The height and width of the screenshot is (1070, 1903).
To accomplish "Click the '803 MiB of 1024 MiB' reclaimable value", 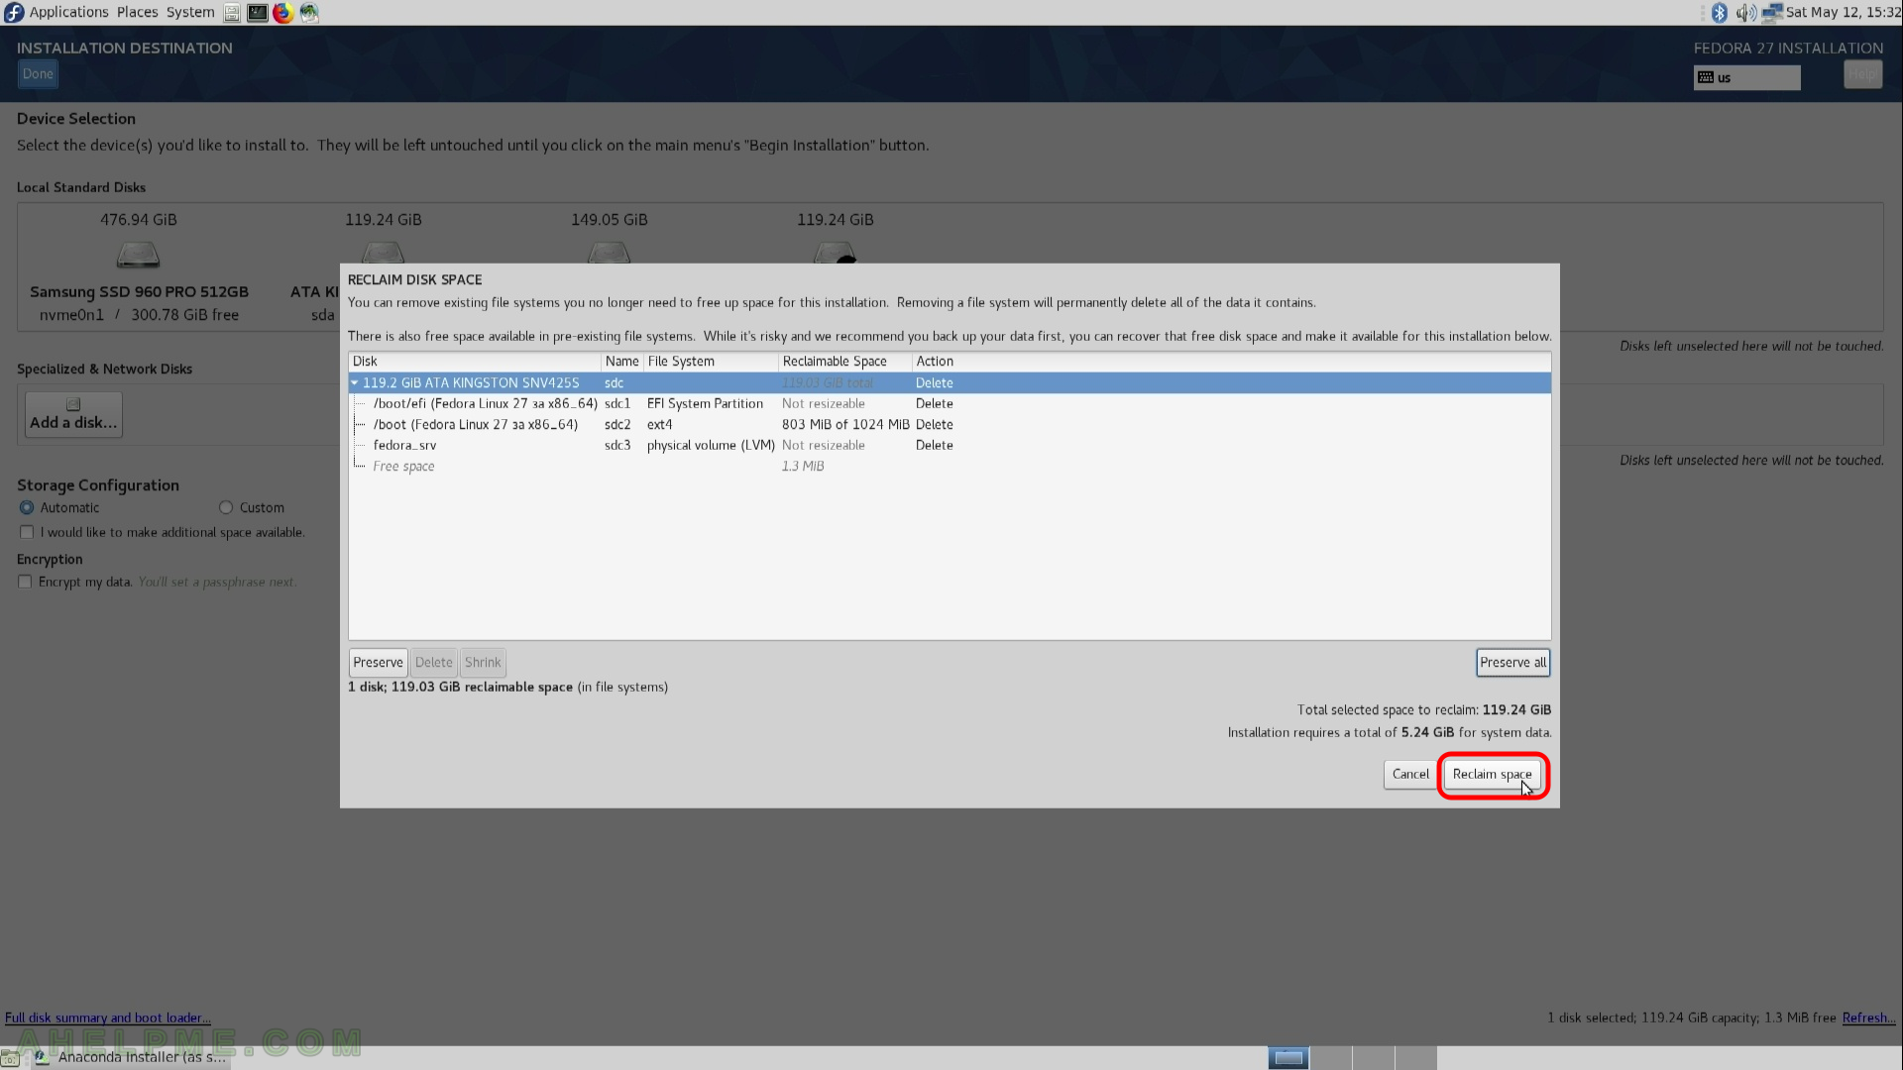I will point(845,424).
